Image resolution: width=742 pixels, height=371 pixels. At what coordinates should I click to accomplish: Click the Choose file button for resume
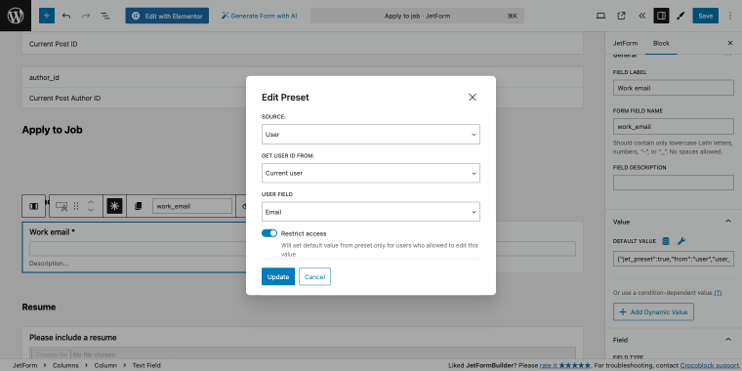(x=51, y=354)
